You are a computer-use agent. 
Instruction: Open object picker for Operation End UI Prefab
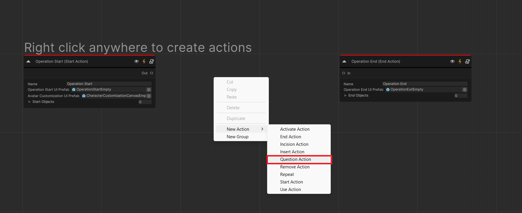pyautogui.click(x=465, y=90)
